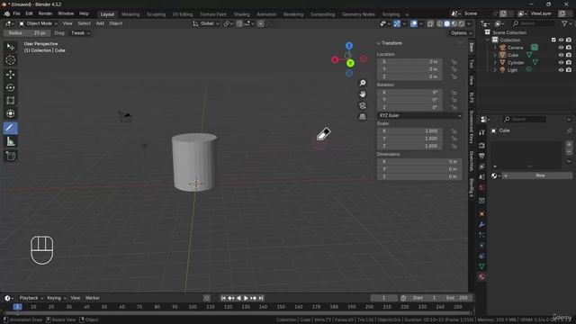
Task: Play the animation forward
Action: [246, 298]
